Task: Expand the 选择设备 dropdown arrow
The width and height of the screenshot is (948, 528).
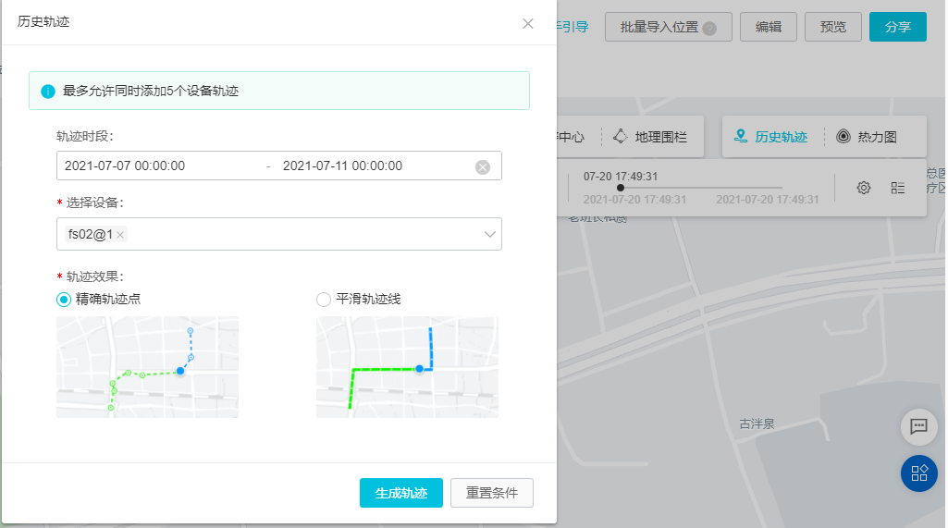Action: pyautogui.click(x=490, y=234)
